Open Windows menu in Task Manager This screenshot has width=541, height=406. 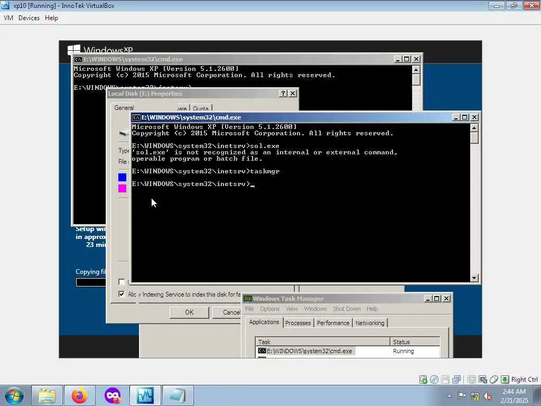(315, 309)
